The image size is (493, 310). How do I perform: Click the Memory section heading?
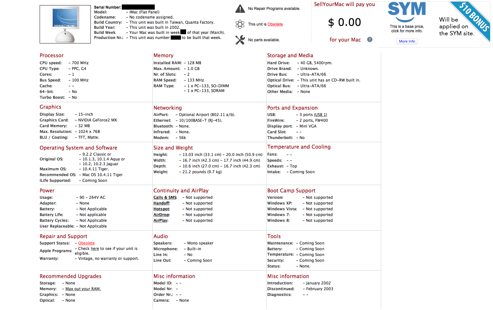pyautogui.click(x=163, y=56)
